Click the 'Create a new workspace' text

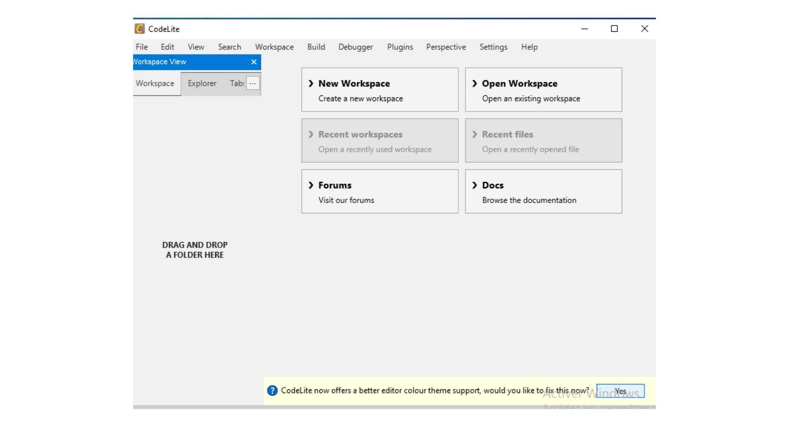(361, 99)
